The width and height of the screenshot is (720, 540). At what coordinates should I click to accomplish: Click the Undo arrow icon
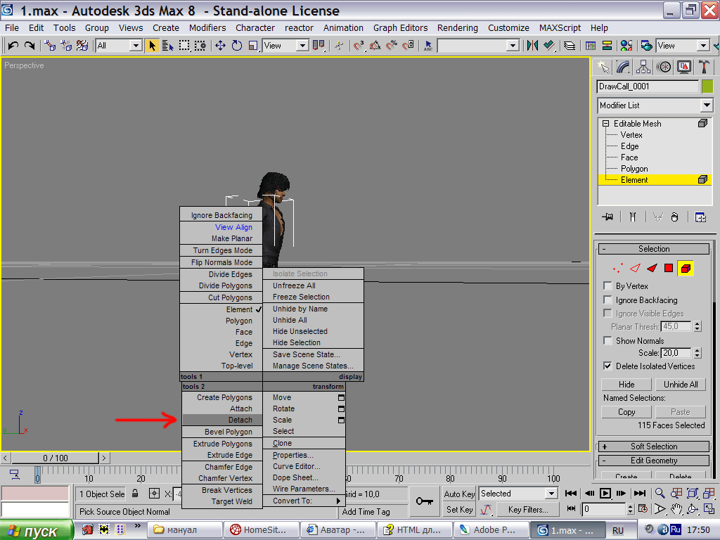point(13,46)
